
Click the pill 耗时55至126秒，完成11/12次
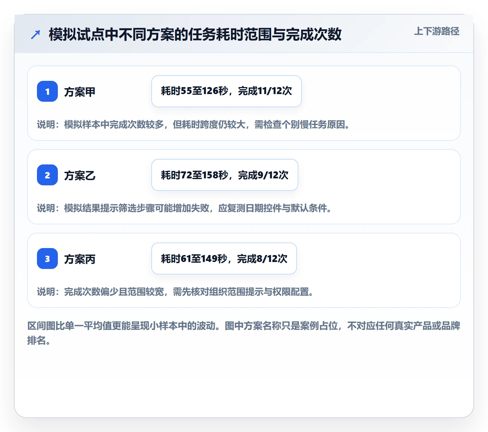(227, 91)
